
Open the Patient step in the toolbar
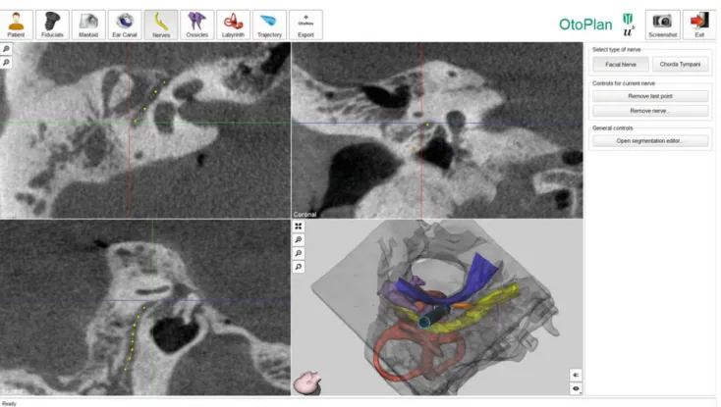tap(16, 25)
